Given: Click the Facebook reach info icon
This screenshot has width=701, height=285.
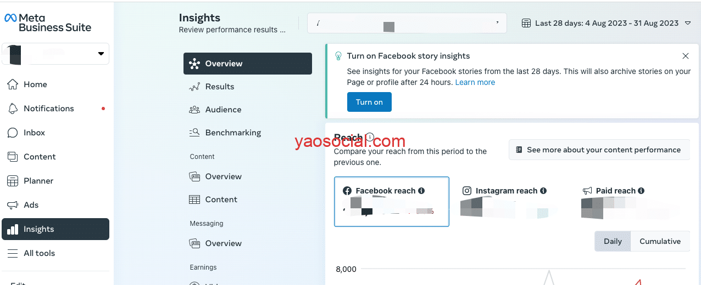Looking at the screenshot, I should click(x=421, y=191).
